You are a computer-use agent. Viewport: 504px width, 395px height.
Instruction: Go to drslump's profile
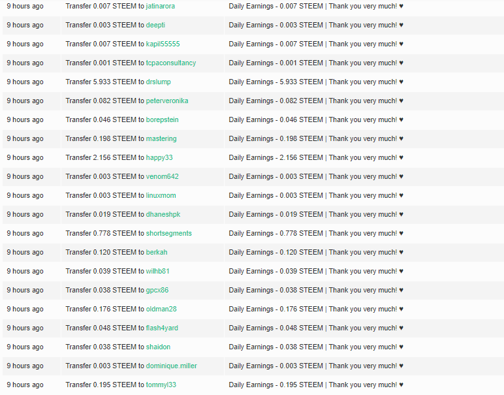(x=159, y=82)
